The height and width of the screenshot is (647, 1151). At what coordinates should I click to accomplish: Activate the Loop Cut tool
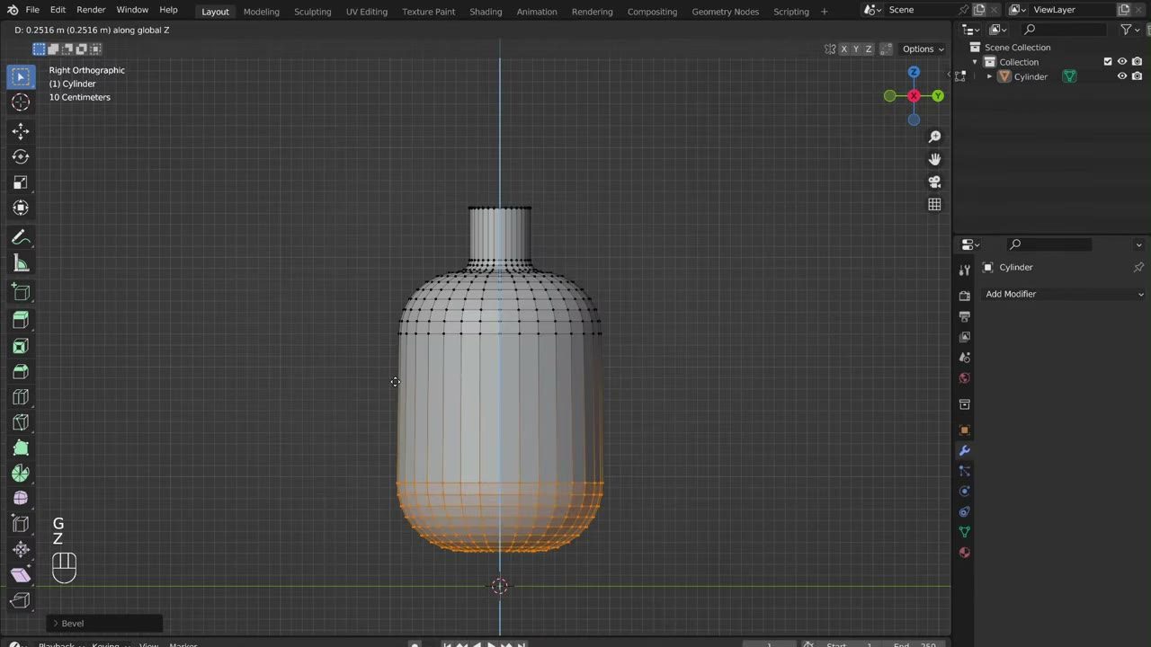pyautogui.click(x=21, y=397)
